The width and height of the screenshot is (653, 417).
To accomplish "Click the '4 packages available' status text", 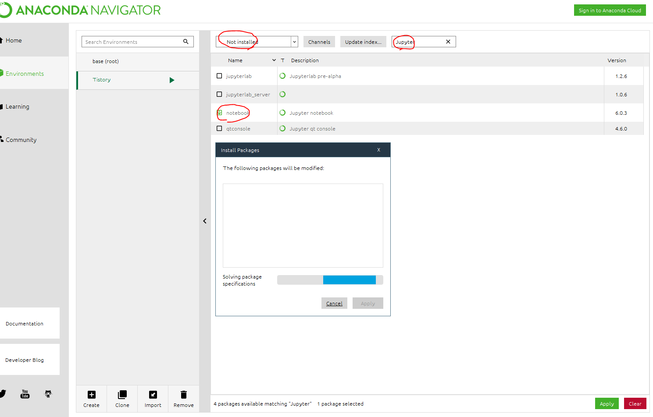I will (262, 403).
